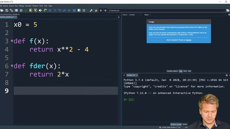This screenshot has height=129, width=230.
Task: Open the editor pane options icon
Action: [119, 17]
